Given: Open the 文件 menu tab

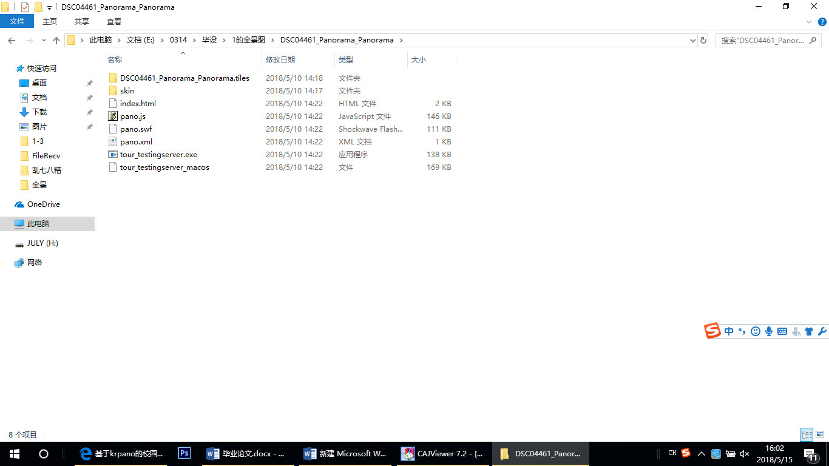Looking at the screenshot, I should [x=17, y=21].
